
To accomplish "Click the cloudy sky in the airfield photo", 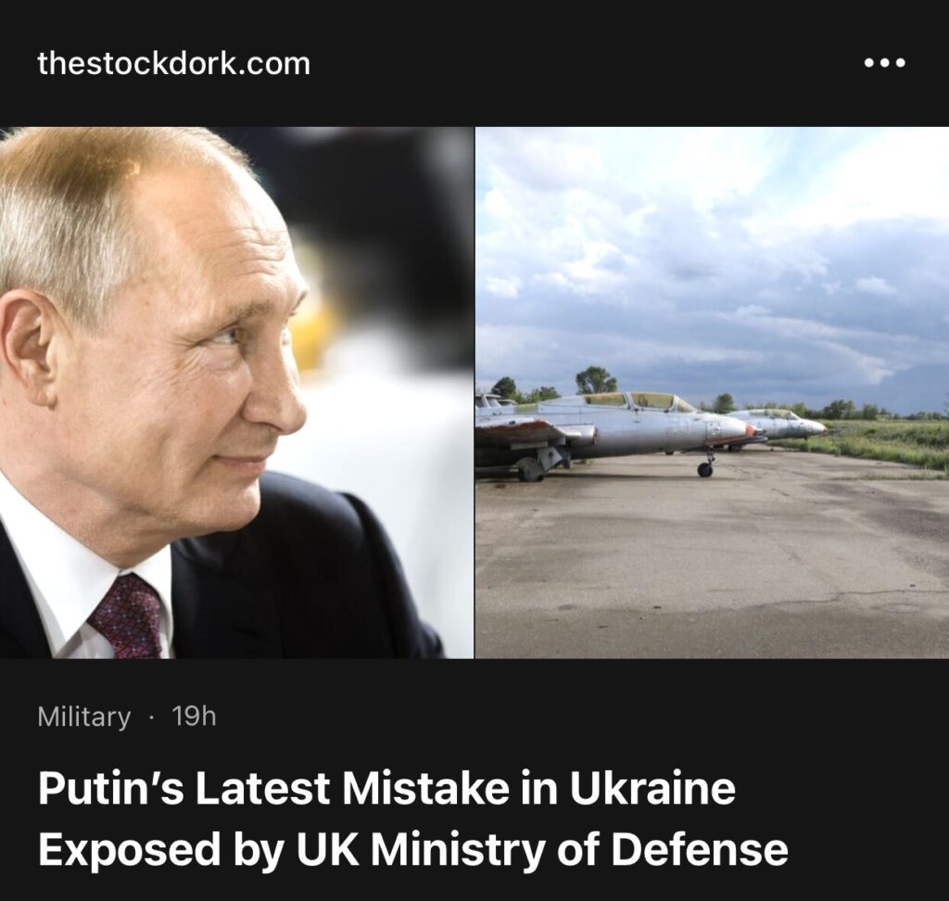I will coord(713,254).
